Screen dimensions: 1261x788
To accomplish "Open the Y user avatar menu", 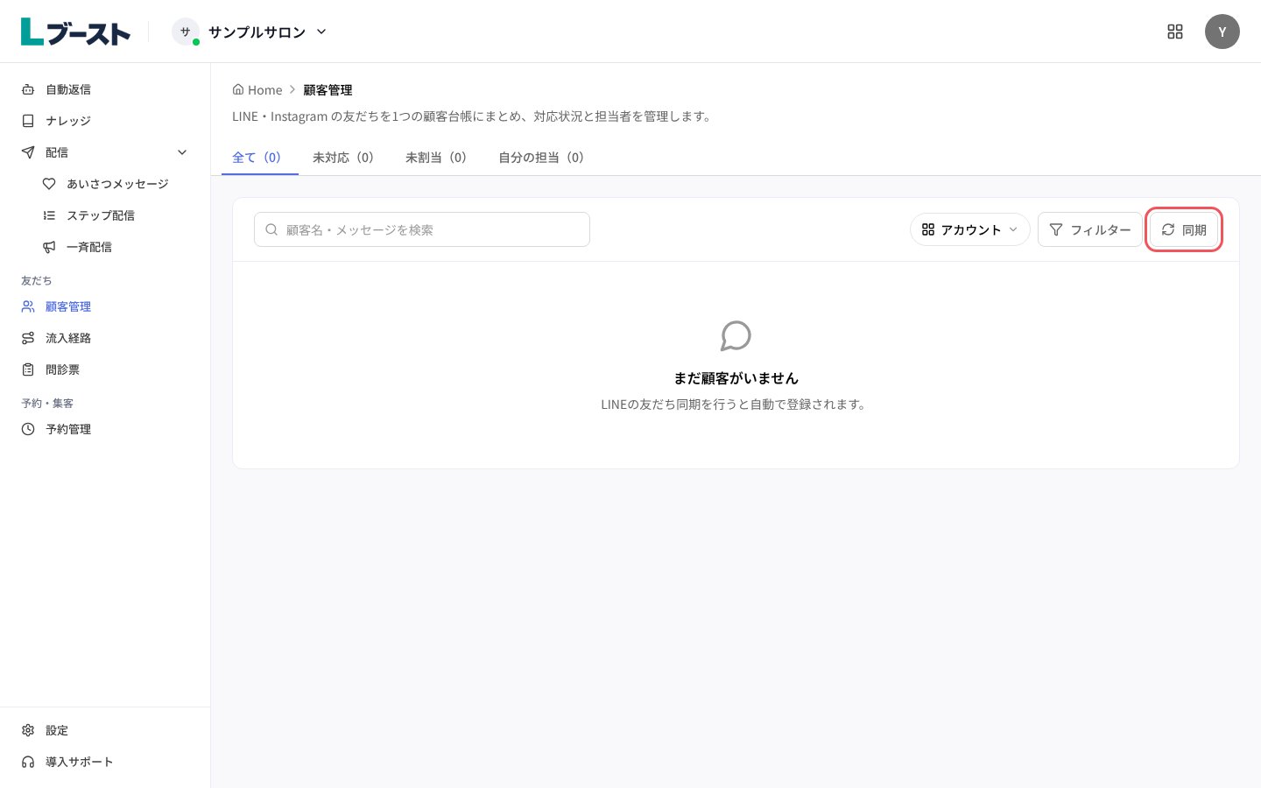I will 1222,32.
